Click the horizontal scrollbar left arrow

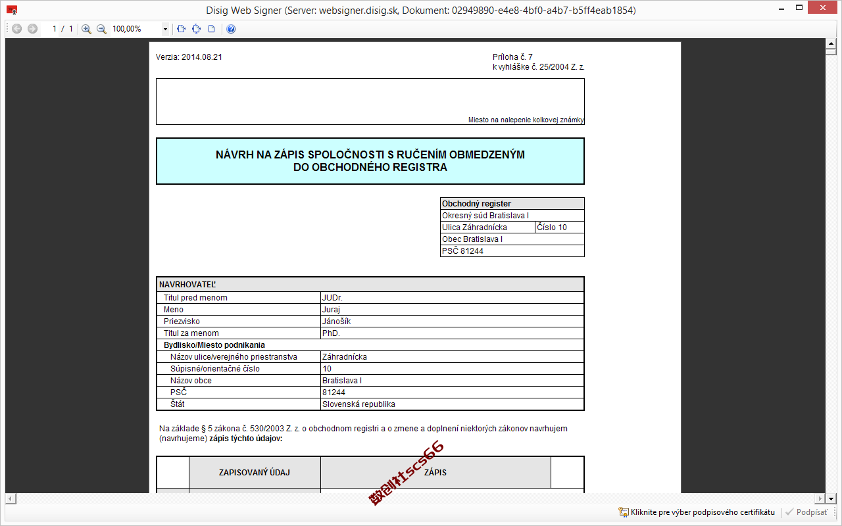[10, 498]
